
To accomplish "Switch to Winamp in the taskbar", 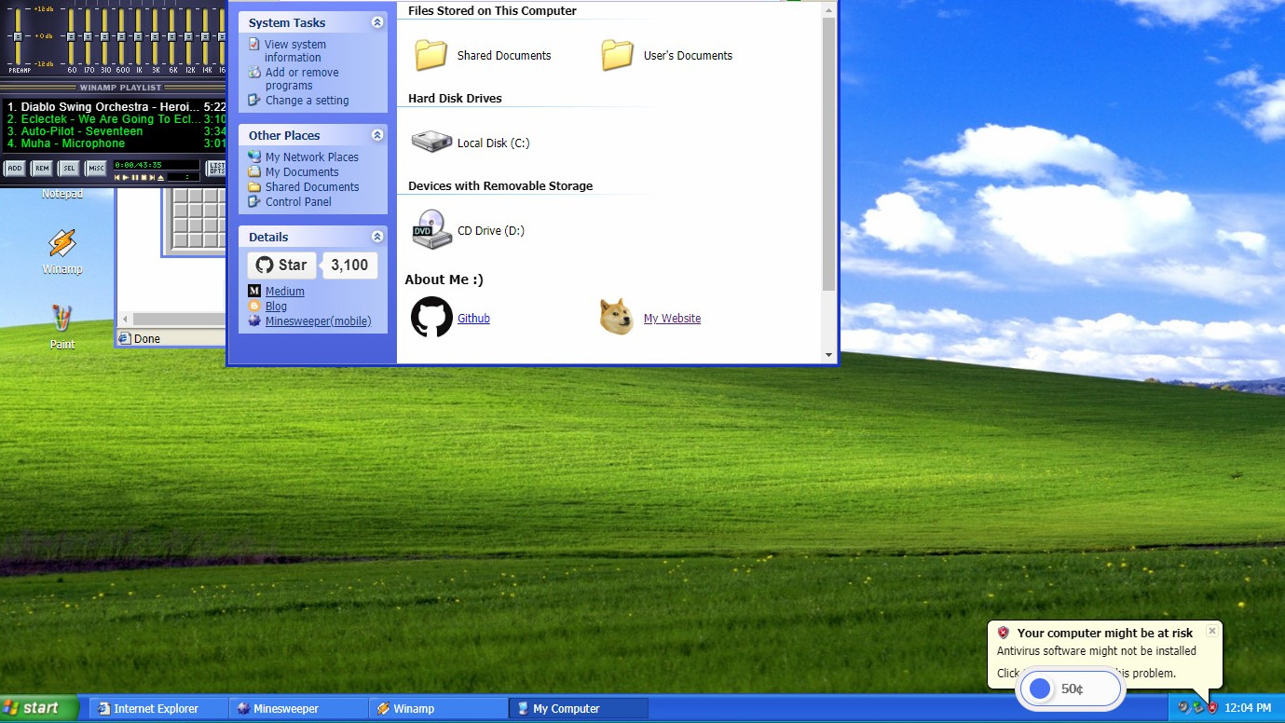I will (439, 708).
